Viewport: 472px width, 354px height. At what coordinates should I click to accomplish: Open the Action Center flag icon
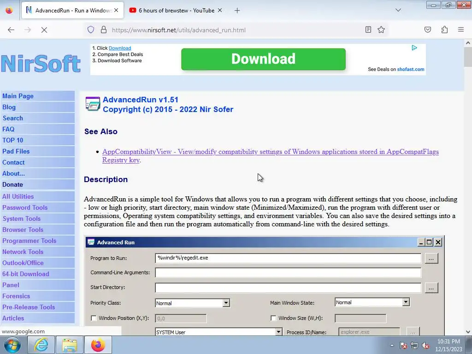[x=403, y=345]
